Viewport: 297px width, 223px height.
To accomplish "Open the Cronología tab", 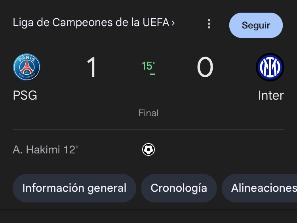I will tap(179, 188).
